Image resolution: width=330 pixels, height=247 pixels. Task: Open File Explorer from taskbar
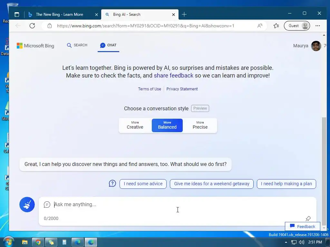click(24, 242)
